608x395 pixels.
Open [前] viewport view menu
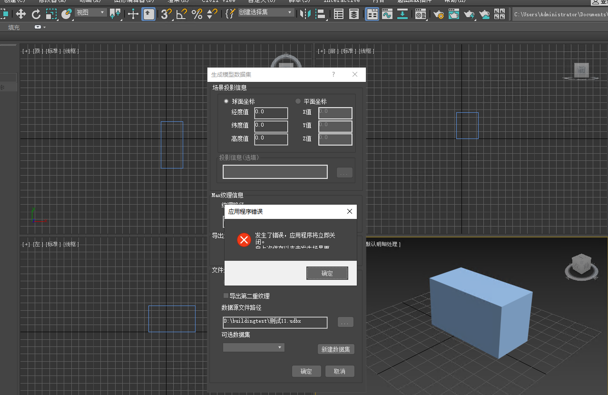coord(333,51)
